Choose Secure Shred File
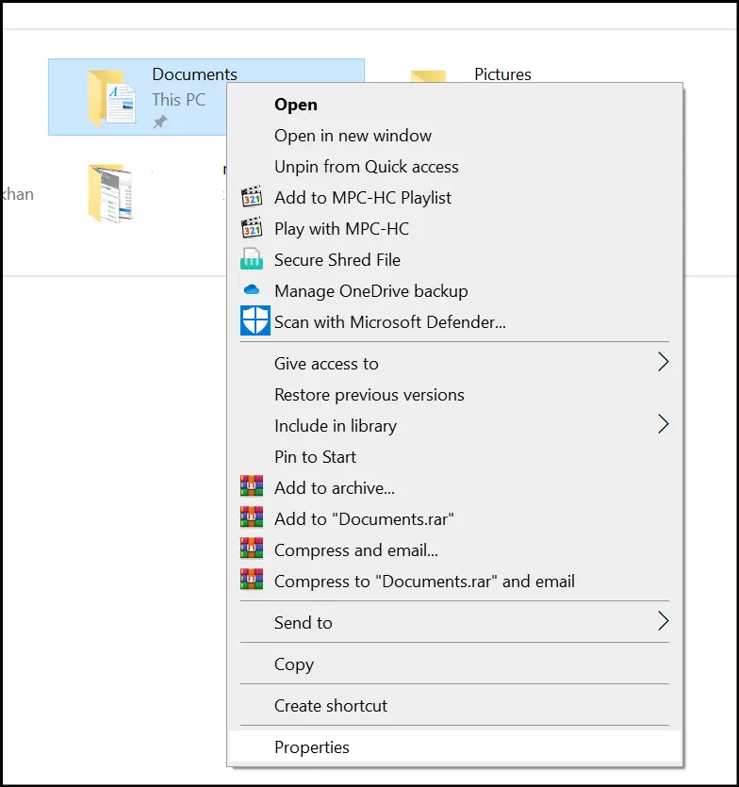The width and height of the screenshot is (739, 787). 455,260
